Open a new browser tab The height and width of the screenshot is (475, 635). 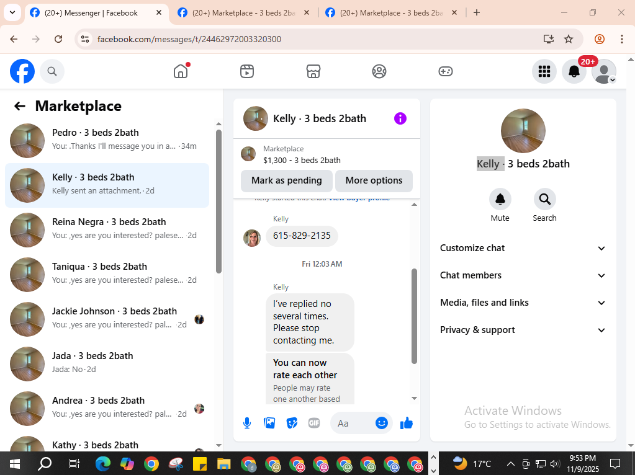coord(477,13)
